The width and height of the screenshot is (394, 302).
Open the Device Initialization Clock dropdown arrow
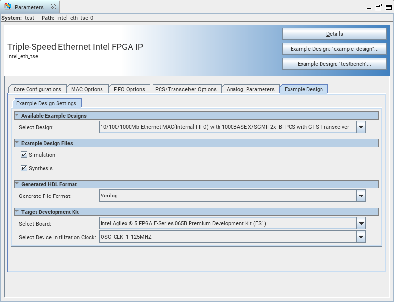coord(361,237)
